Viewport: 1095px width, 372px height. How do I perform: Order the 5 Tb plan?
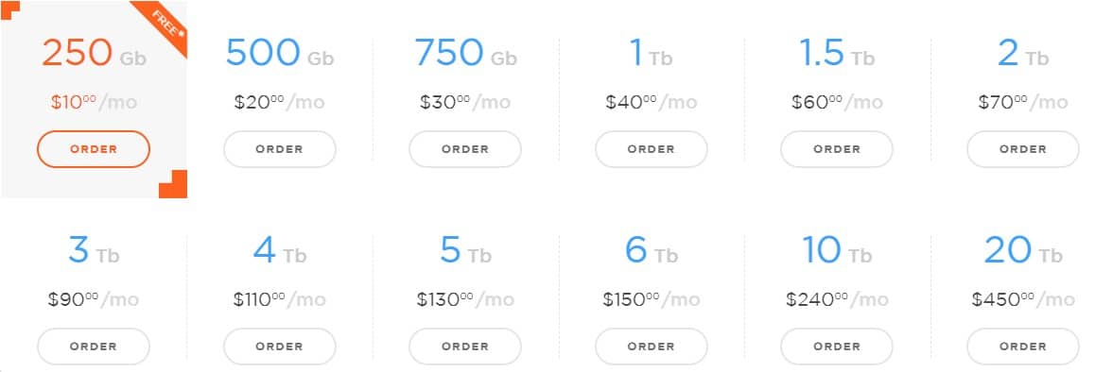pyautogui.click(x=465, y=347)
